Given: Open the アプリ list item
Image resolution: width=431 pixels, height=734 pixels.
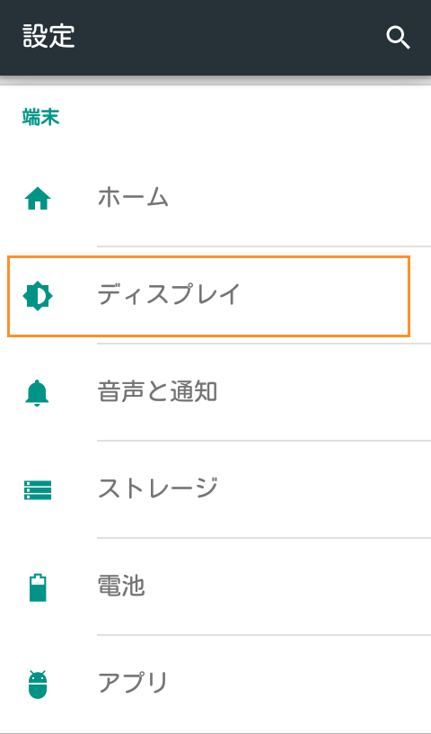Looking at the screenshot, I should pos(215,684).
